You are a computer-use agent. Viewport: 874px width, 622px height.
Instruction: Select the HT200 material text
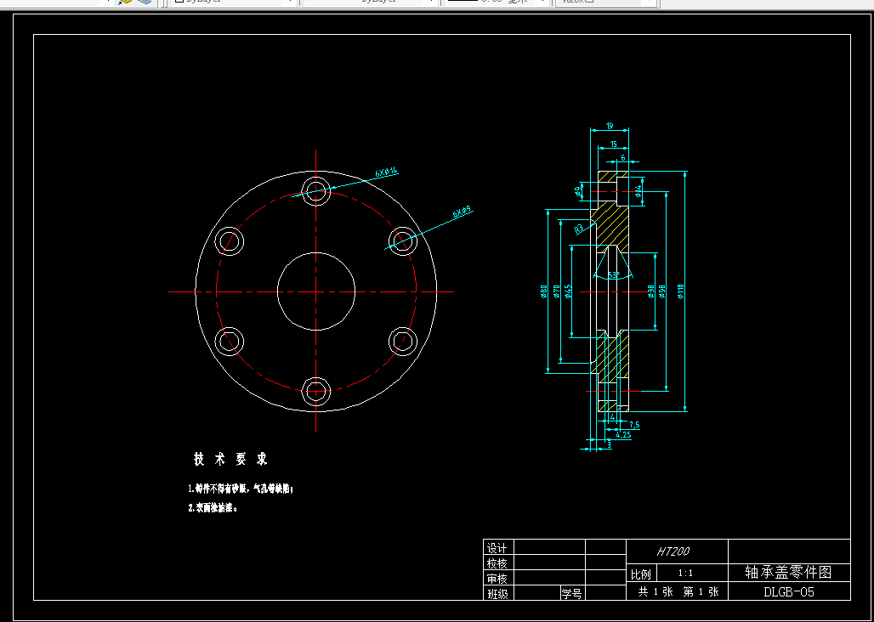coord(673,551)
